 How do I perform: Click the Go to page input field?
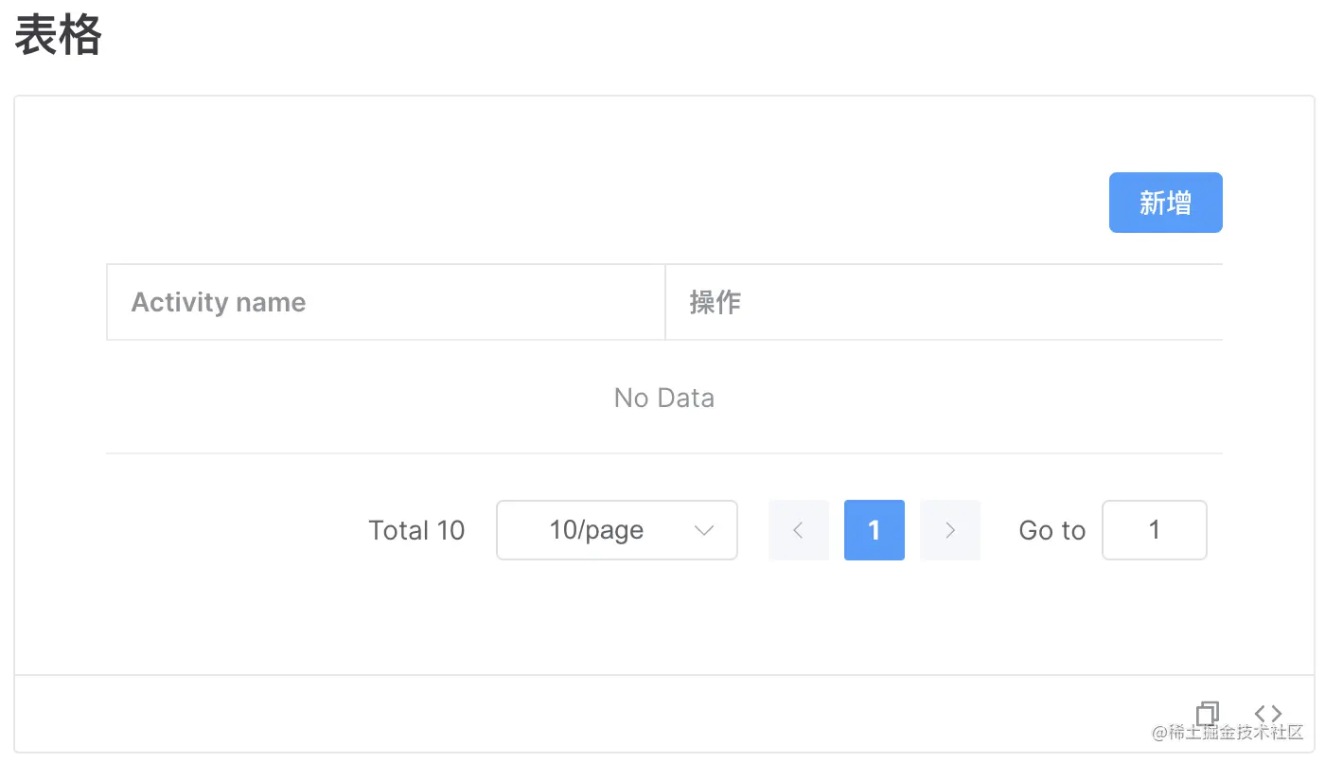1154,530
